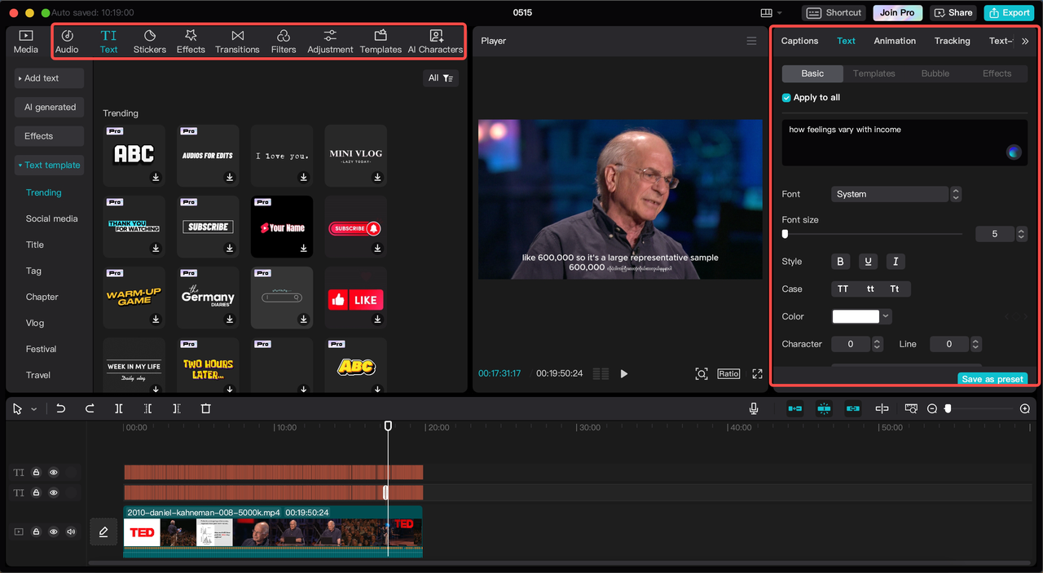Click the Export button
1043x573 pixels.
click(x=1008, y=13)
